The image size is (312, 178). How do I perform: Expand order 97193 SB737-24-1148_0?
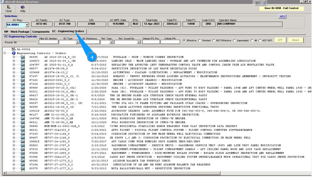pos(14,134)
